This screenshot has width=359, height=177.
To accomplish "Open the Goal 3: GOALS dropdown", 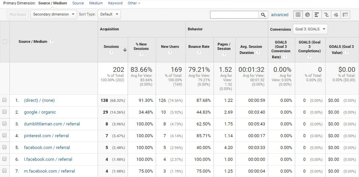I will point(310,29).
